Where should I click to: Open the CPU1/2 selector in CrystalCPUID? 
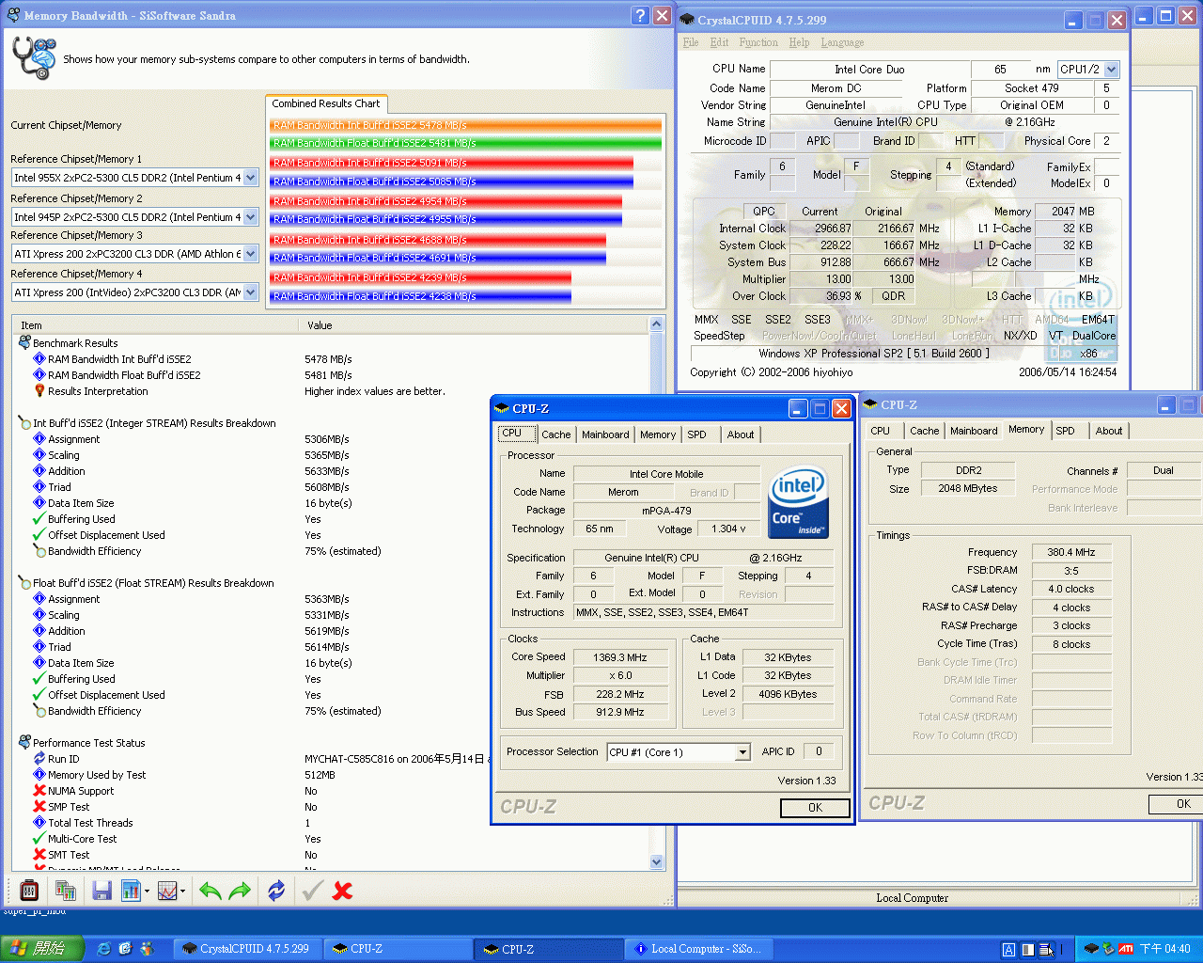1112,69
